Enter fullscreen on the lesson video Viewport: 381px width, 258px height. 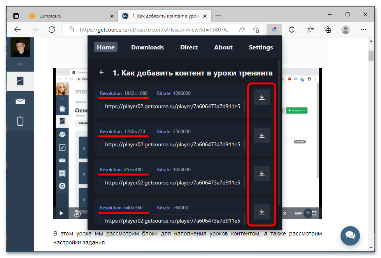[x=314, y=213]
